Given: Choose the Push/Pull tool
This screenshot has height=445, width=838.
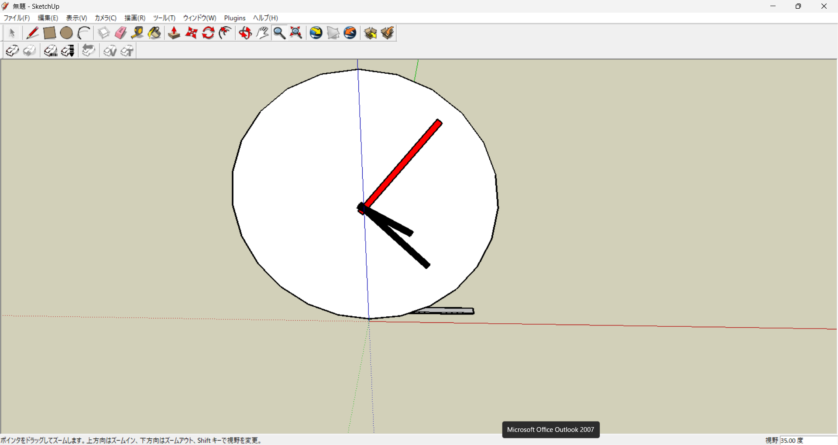Looking at the screenshot, I should (174, 33).
